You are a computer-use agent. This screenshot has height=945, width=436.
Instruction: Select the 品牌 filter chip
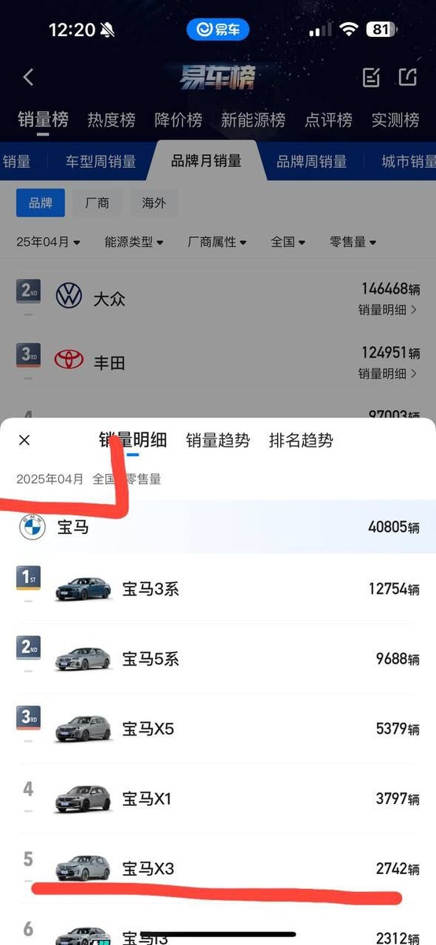pos(40,202)
